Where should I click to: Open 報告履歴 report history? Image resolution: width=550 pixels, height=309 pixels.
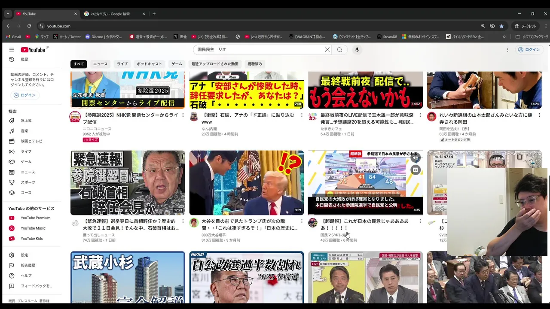coord(27,265)
